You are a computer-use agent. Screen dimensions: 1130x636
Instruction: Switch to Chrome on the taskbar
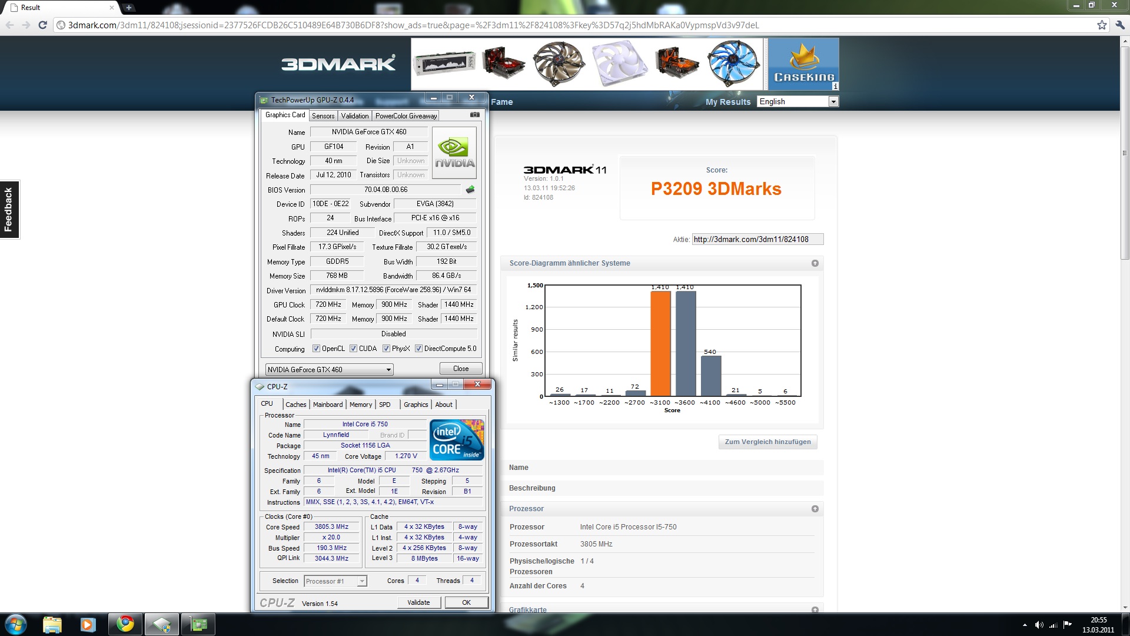pyautogui.click(x=125, y=624)
